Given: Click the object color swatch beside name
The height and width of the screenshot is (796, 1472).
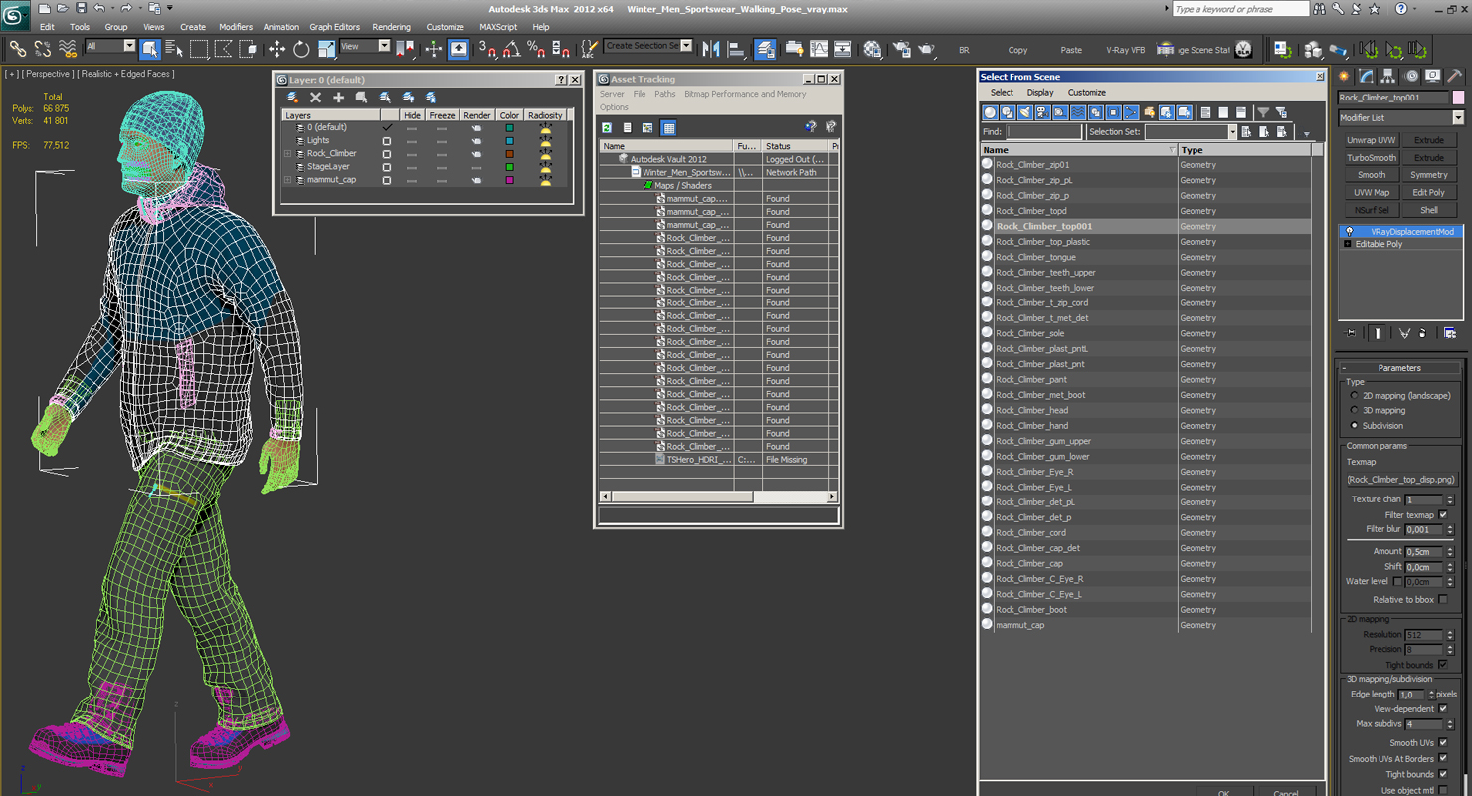Looking at the screenshot, I should tap(1458, 98).
